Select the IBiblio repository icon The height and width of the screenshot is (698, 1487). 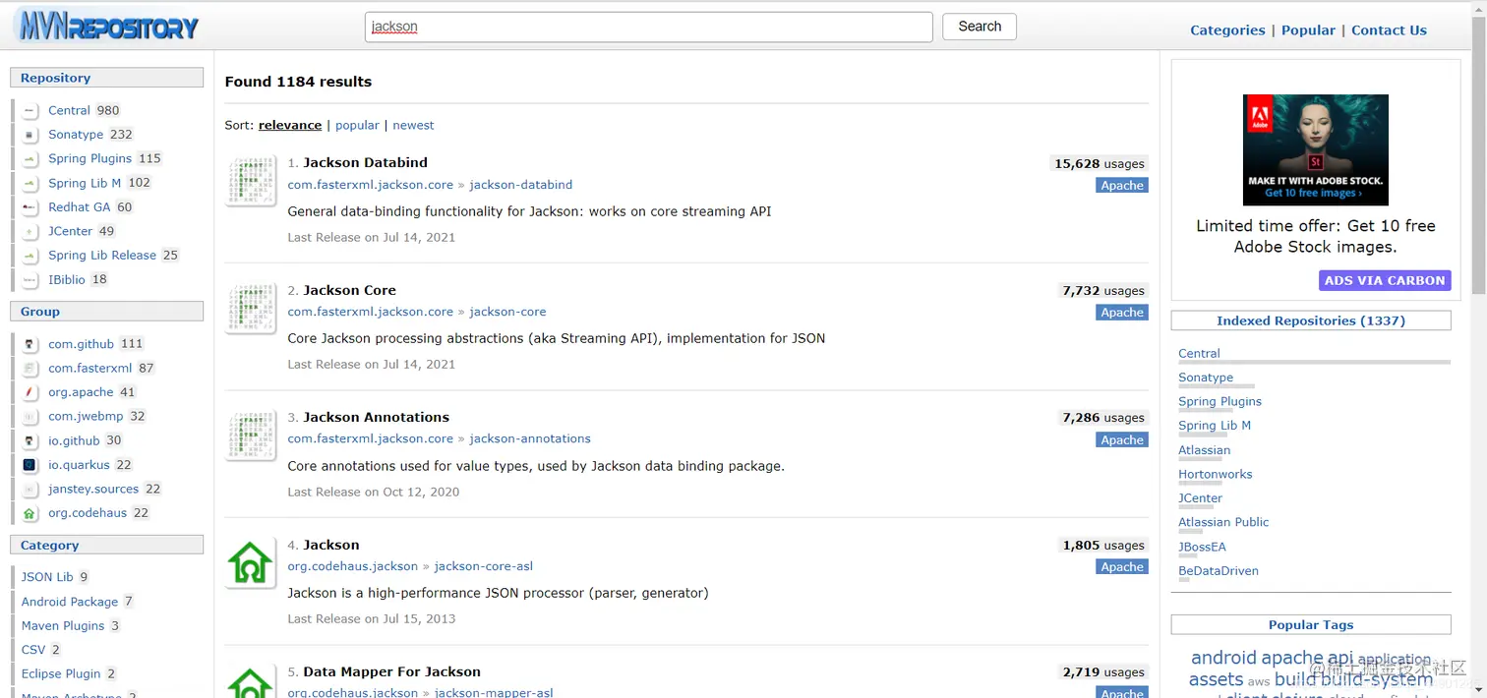point(30,279)
